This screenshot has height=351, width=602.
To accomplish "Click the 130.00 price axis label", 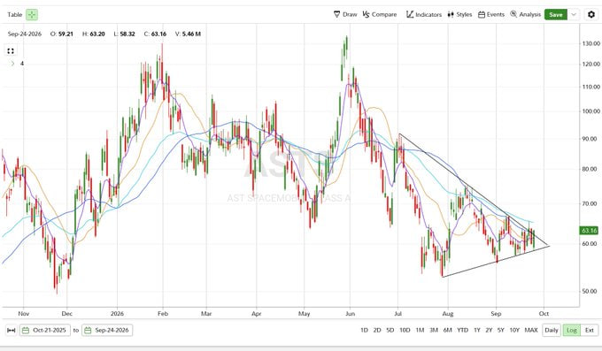I will pyautogui.click(x=590, y=43).
